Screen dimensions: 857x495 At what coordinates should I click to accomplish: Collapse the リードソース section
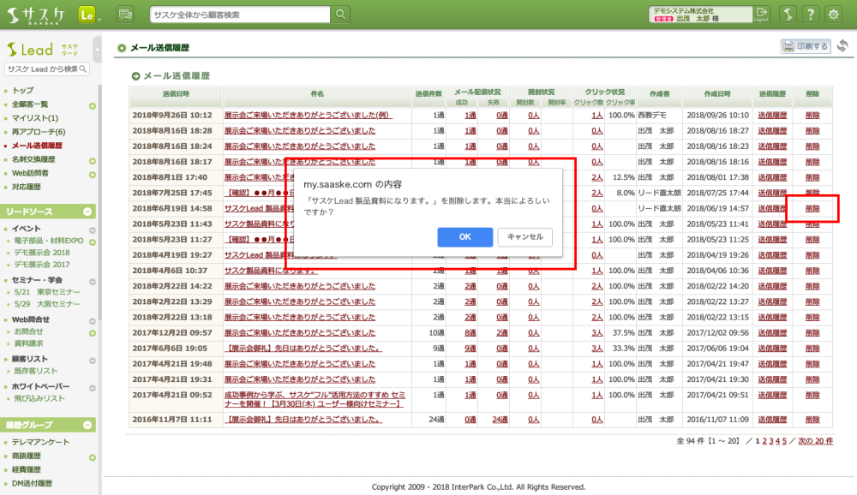click(x=87, y=212)
